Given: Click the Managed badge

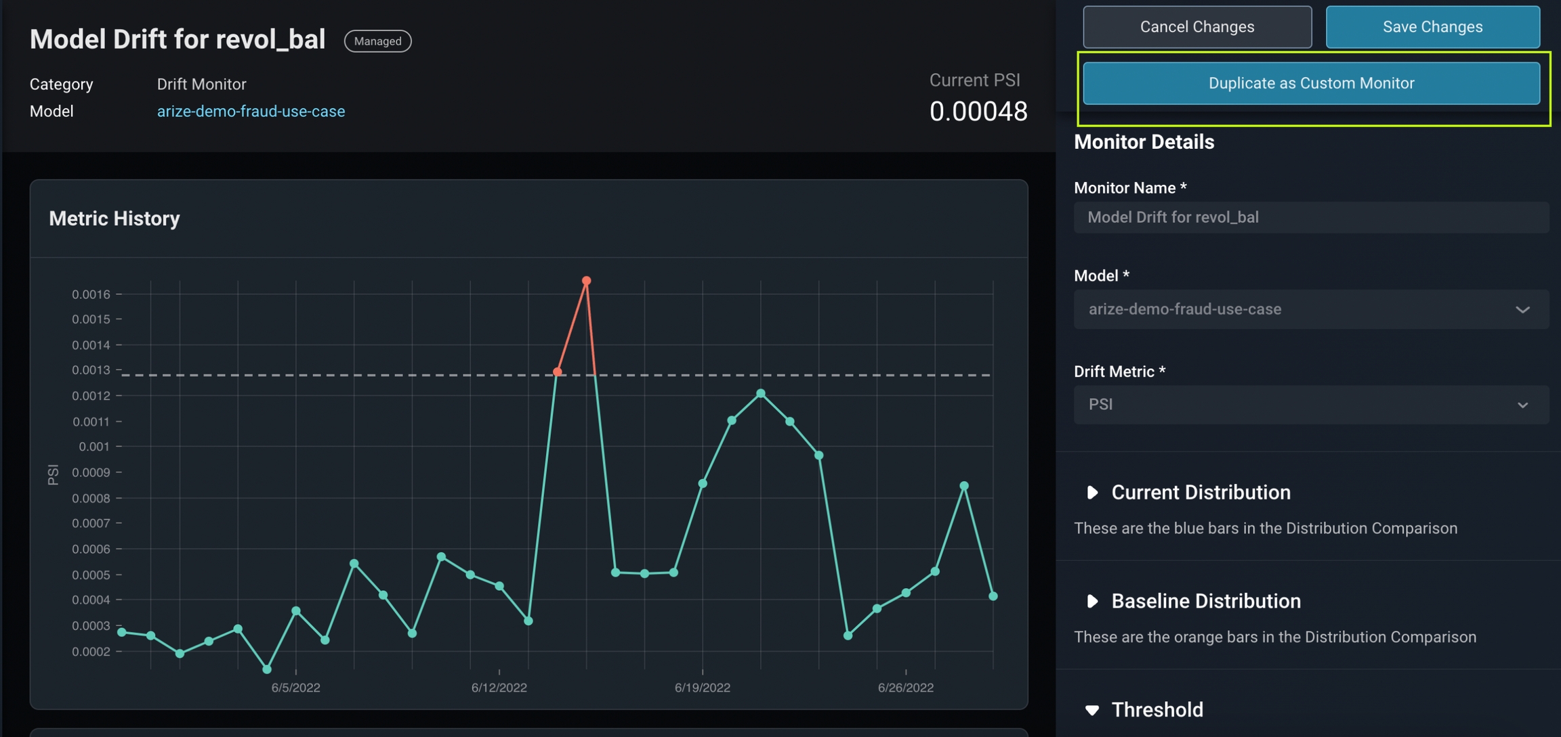Looking at the screenshot, I should (x=377, y=41).
